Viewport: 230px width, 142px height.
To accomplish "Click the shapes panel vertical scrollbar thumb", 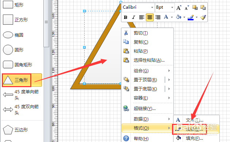I will coord(46,23).
